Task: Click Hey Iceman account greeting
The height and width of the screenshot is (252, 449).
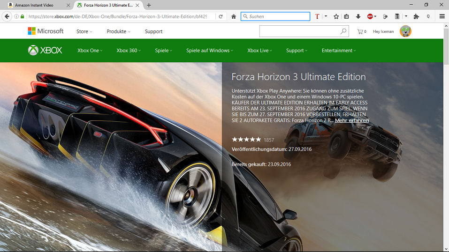Action: pyautogui.click(x=383, y=31)
